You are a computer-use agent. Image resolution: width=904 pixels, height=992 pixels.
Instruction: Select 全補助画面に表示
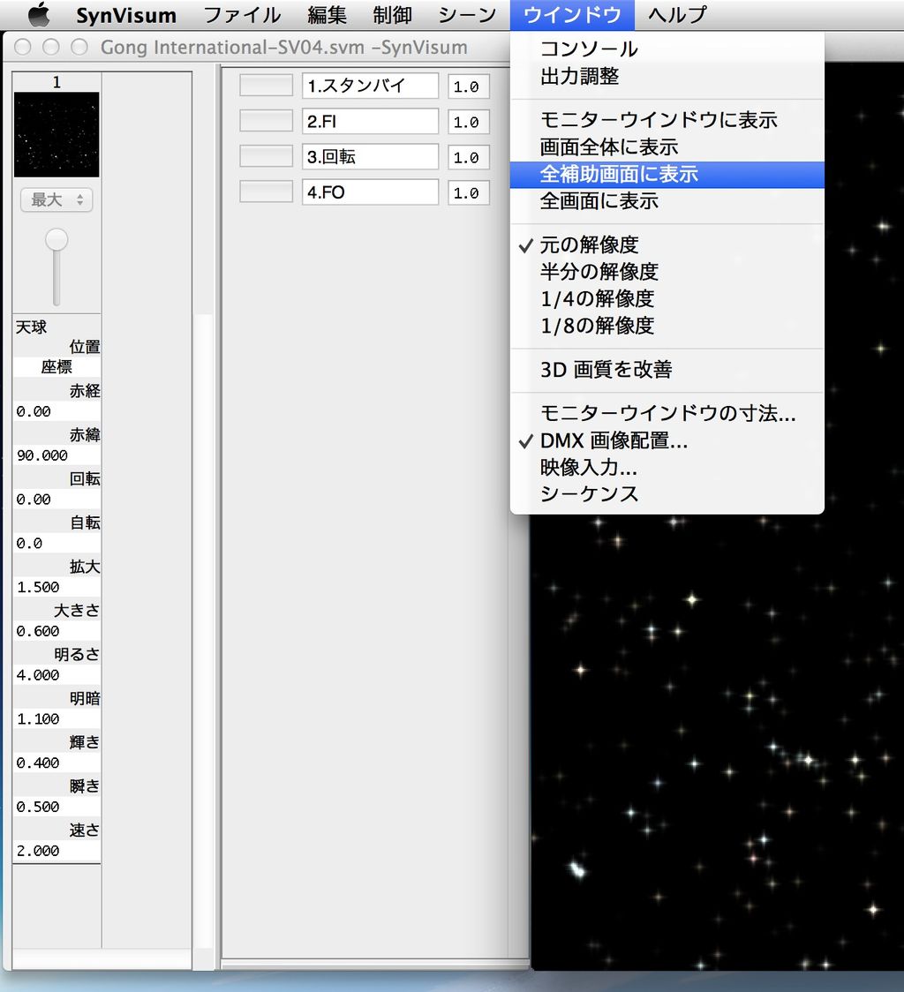tap(667, 174)
